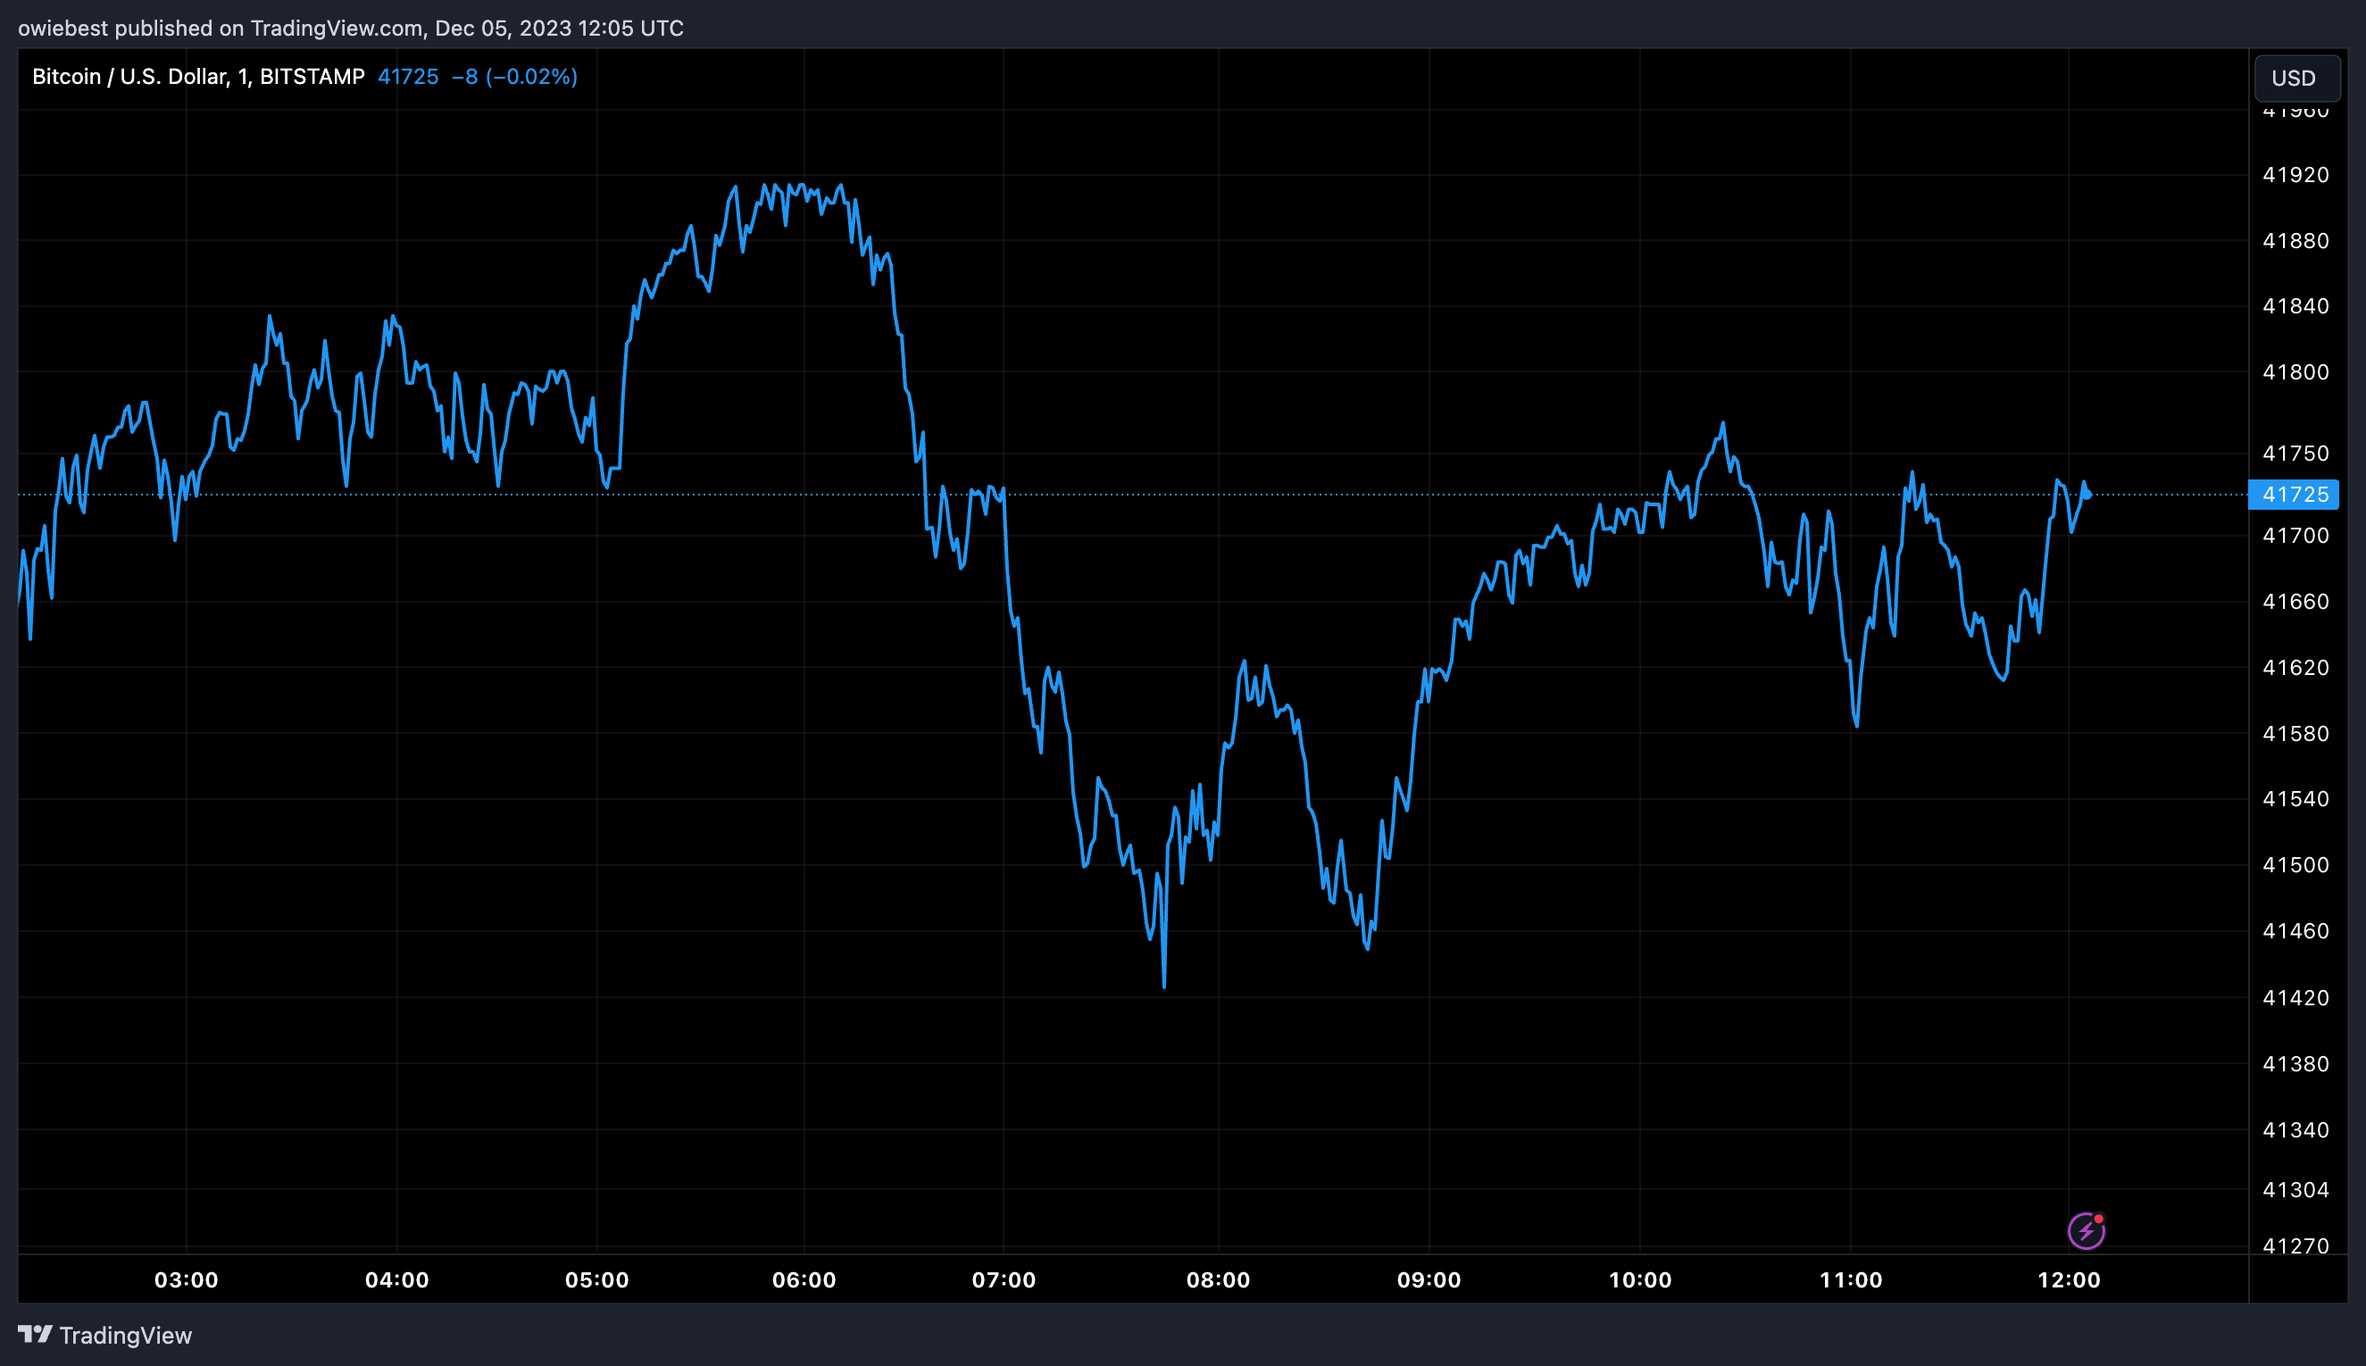
Task: Click the 06:00 time axis label
Action: point(804,1279)
